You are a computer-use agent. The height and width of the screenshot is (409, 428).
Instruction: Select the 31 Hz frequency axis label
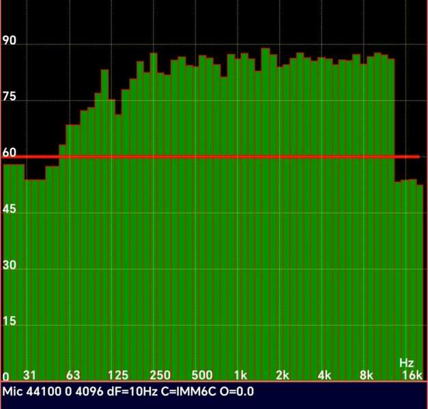tap(29, 376)
